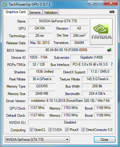The height and width of the screenshot is (147, 120).
Task: Click the Bus Interface question mark
Action: [112, 64]
